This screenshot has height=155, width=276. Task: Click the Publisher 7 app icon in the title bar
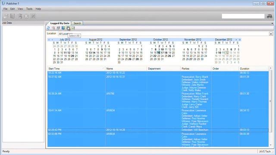pos(3,3)
